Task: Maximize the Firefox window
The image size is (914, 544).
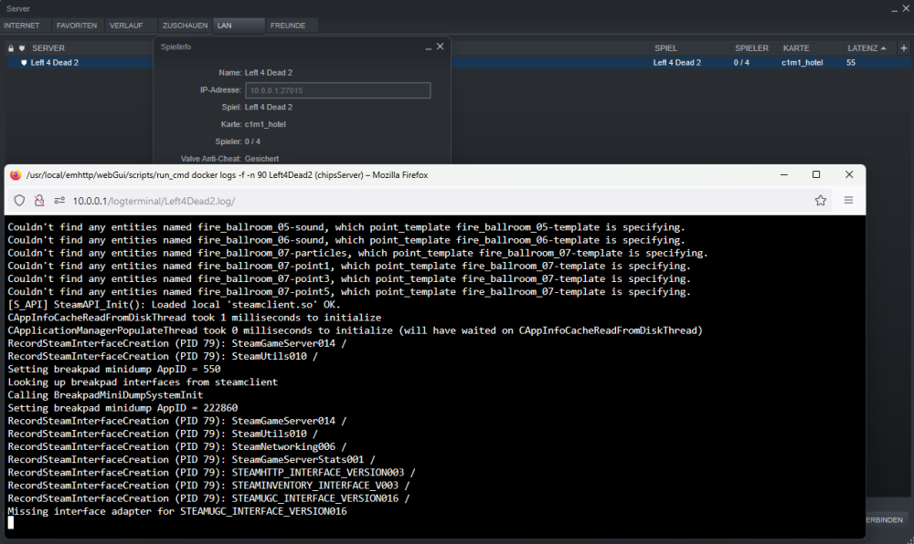Action: click(816, 174)
